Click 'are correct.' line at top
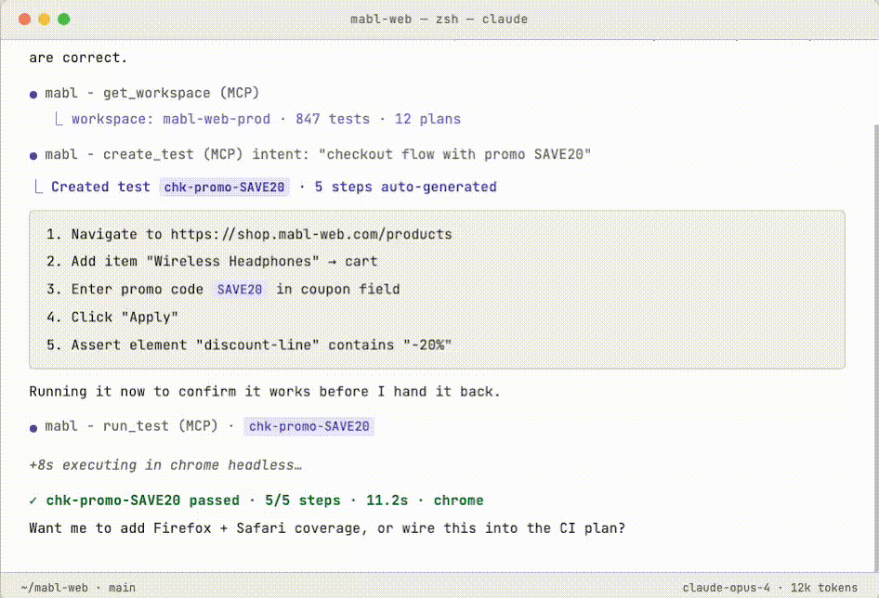The height and width of the screenshot is (598, 879). (78, 58)
